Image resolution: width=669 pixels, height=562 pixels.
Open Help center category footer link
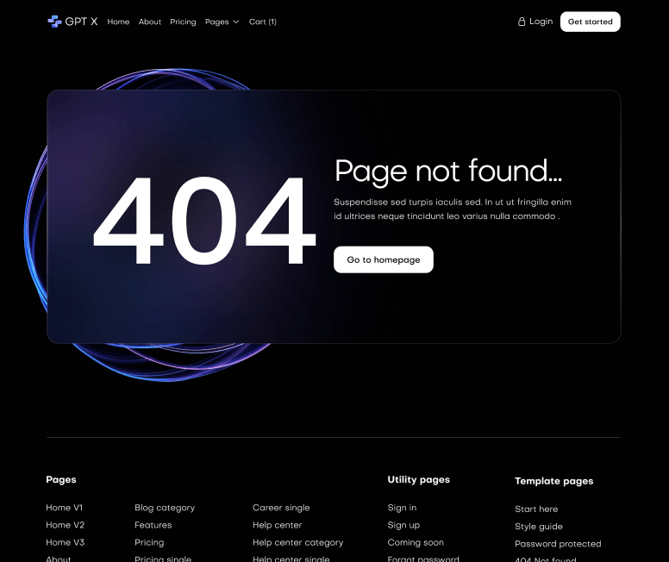pos(297,543)
